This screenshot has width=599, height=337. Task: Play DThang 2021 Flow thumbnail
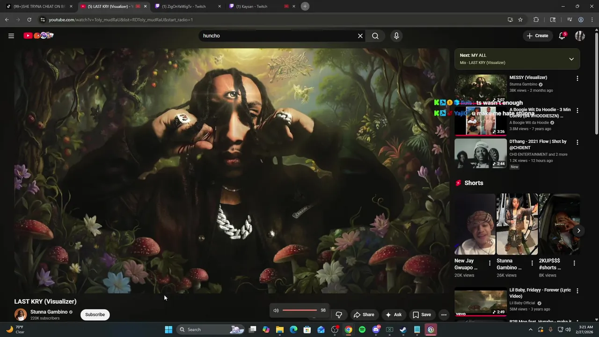[481, 153]
